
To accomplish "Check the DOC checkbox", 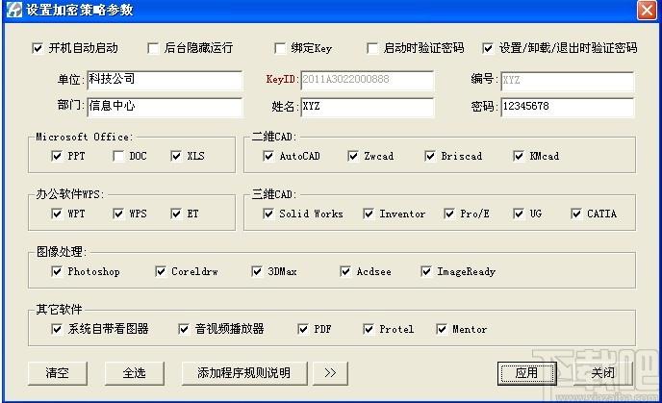I will [x=118, y=156].
